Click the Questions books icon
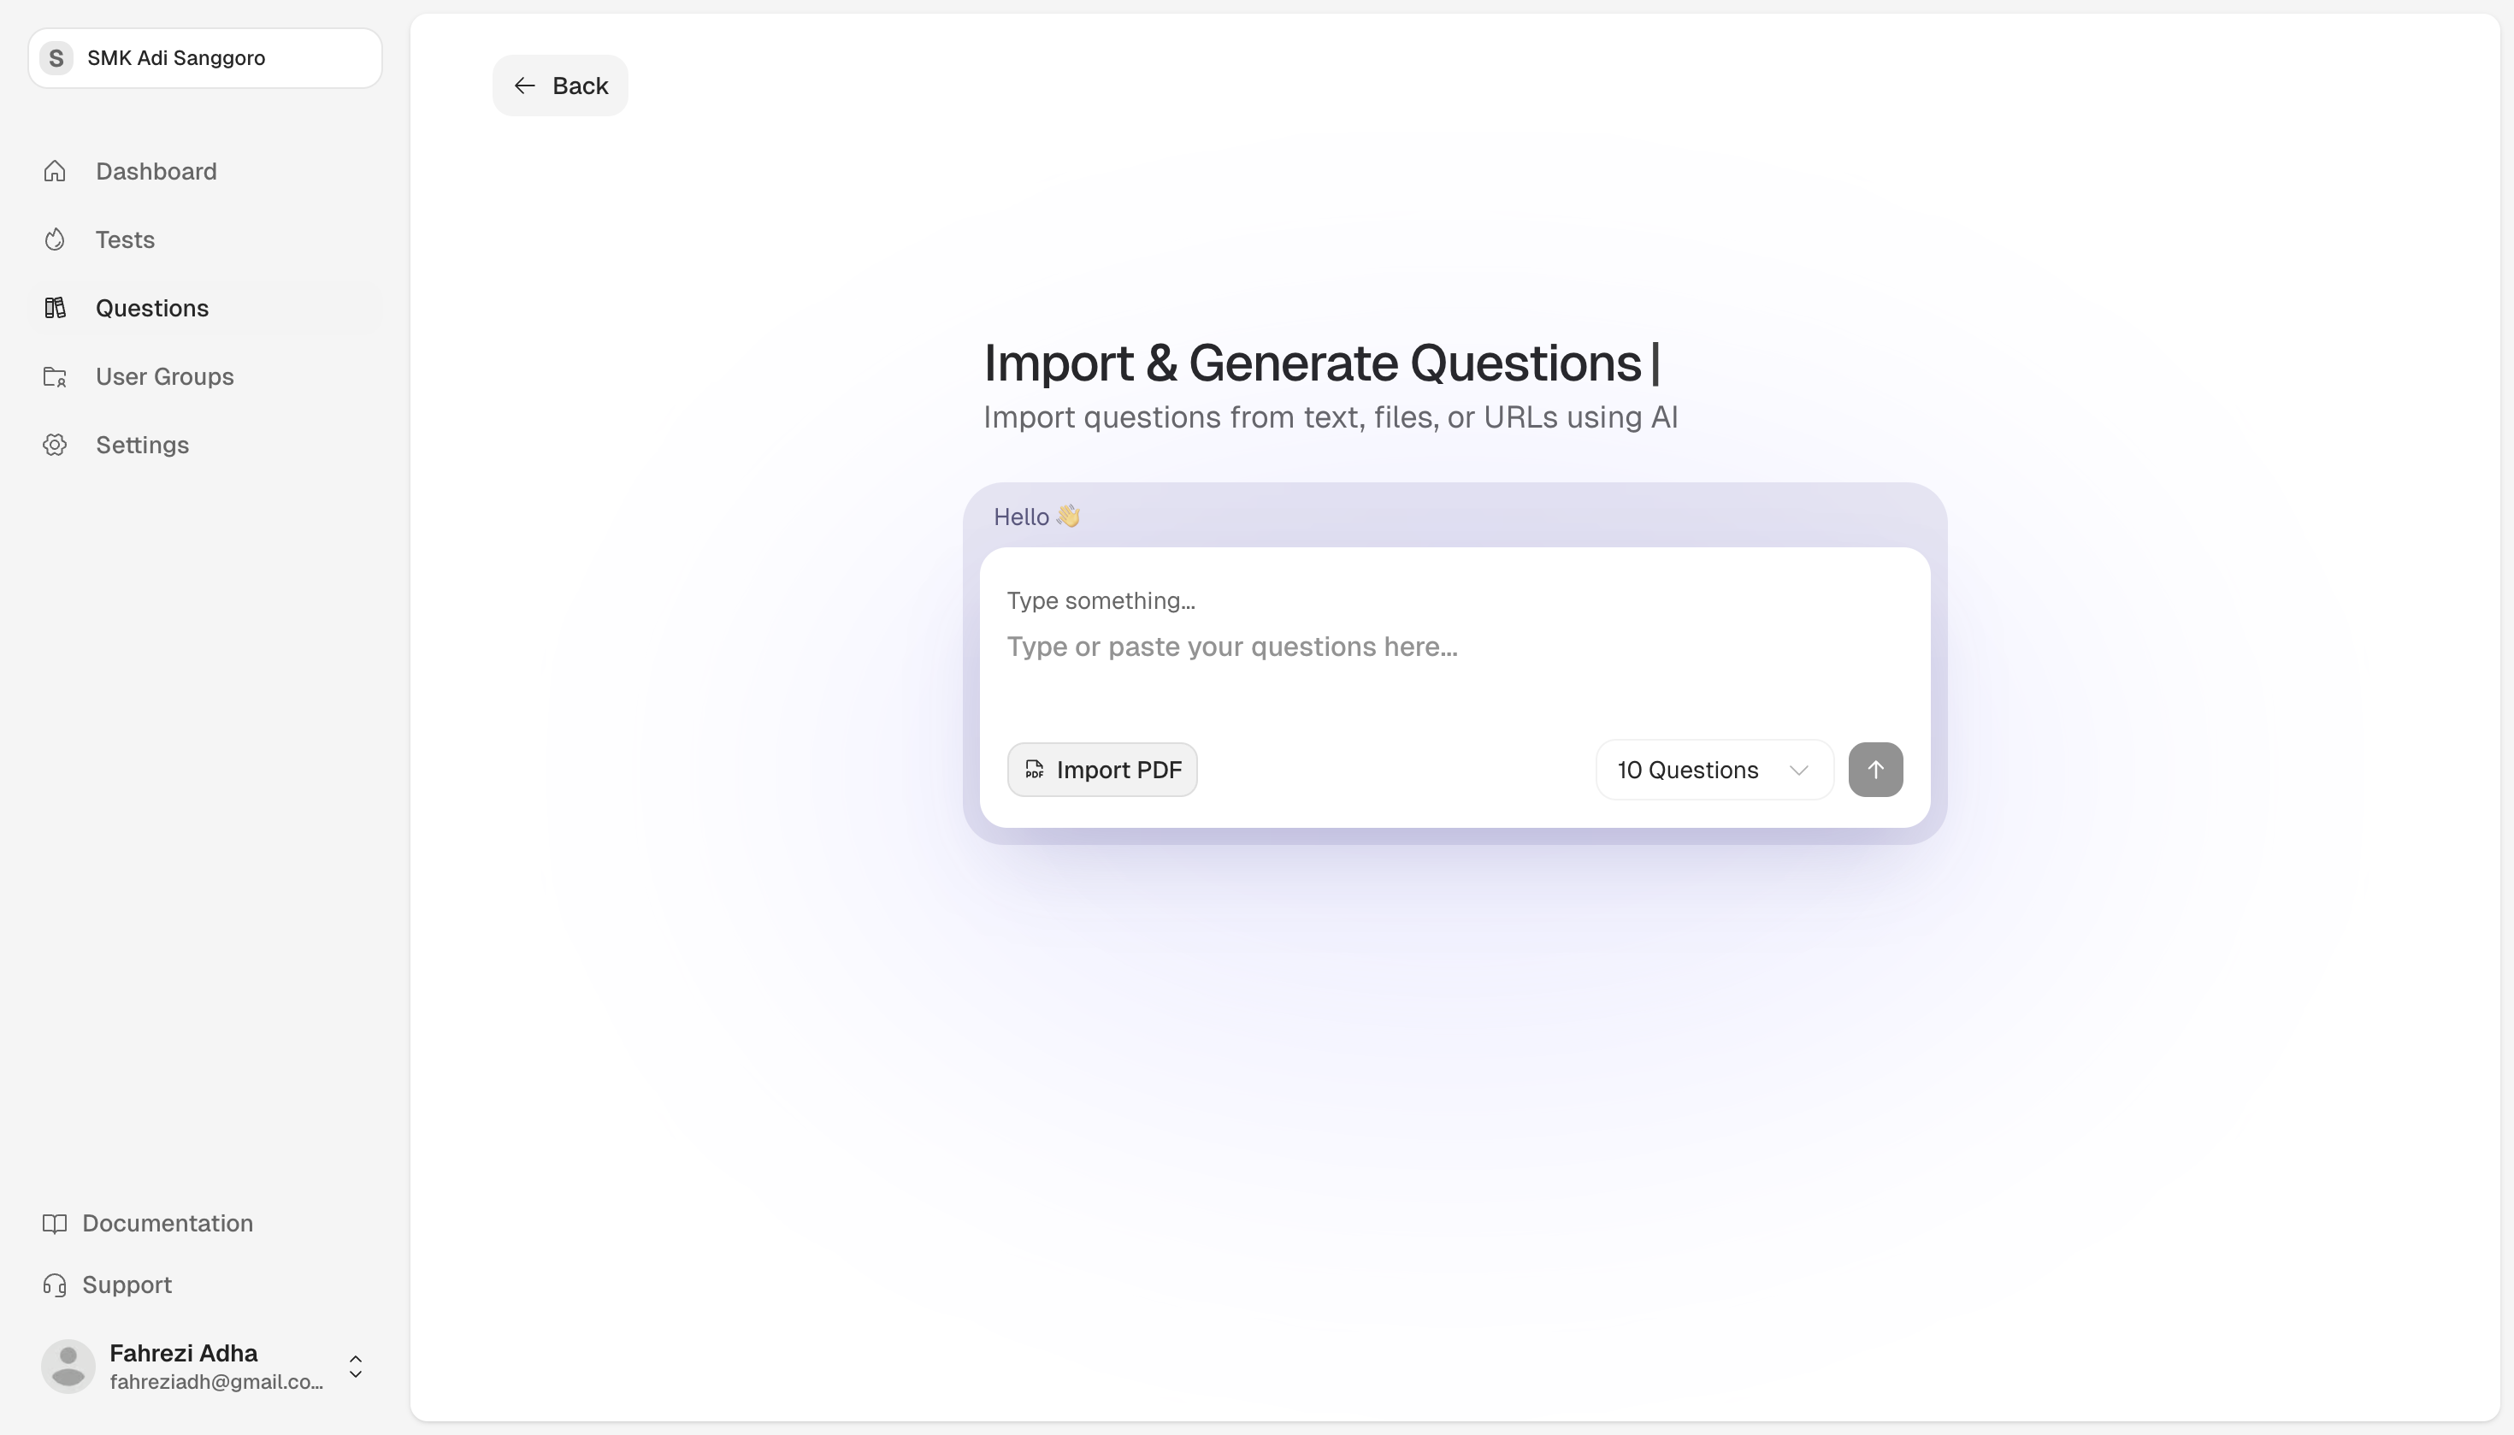Viewport: 2514px width, 1435px height. 56,309
